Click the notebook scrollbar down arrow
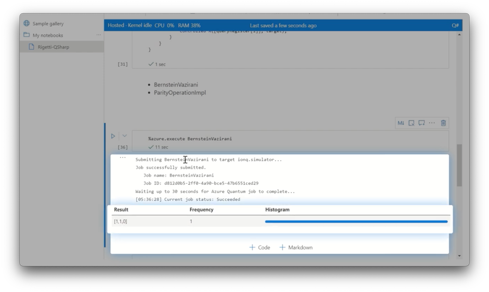Viewport: 489px width, 292px height. click(x=459, y=256)
